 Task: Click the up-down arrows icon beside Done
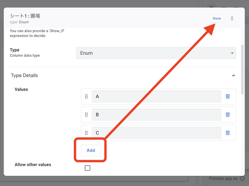(x=232, y=18)
